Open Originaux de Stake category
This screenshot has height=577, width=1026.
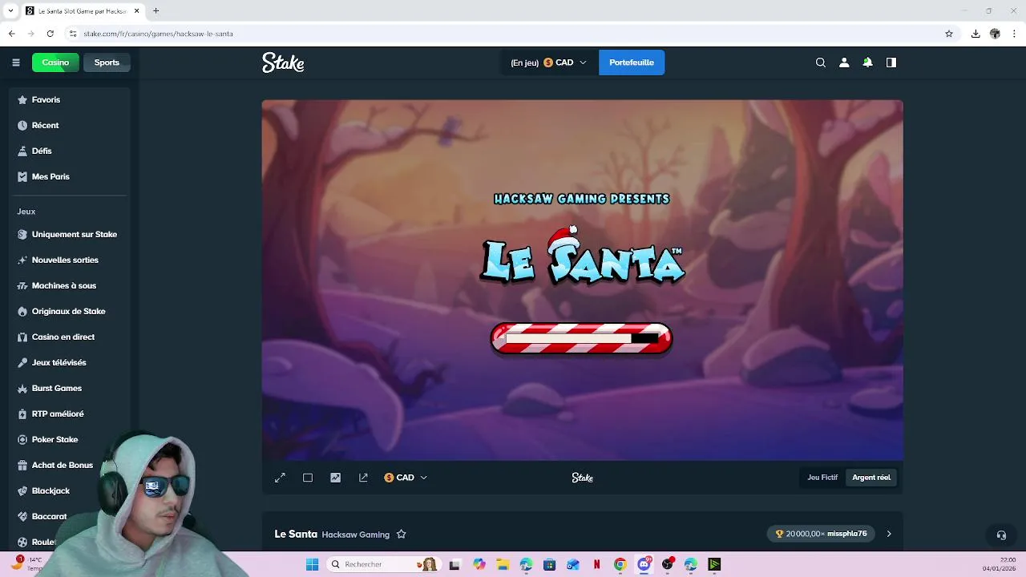(70, 312)
